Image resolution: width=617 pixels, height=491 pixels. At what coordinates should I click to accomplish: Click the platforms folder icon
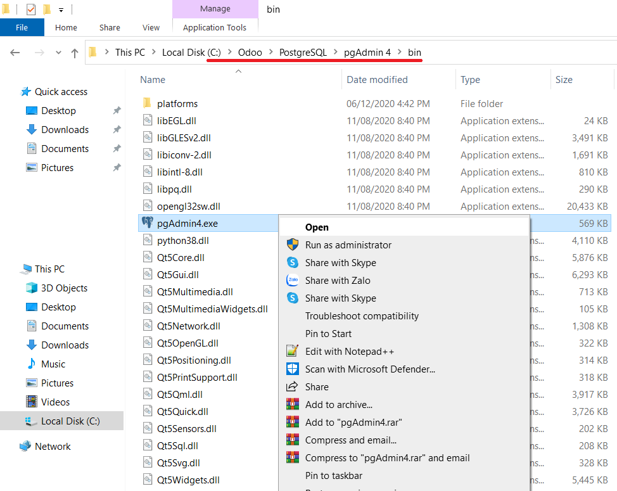pyautogui.click(x=147, y=103)
